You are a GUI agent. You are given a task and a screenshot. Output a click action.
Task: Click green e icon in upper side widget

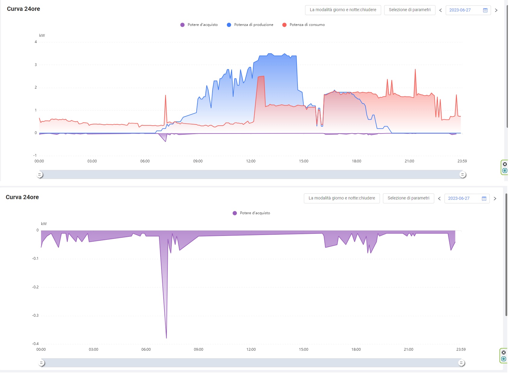(x=505, y=171)
